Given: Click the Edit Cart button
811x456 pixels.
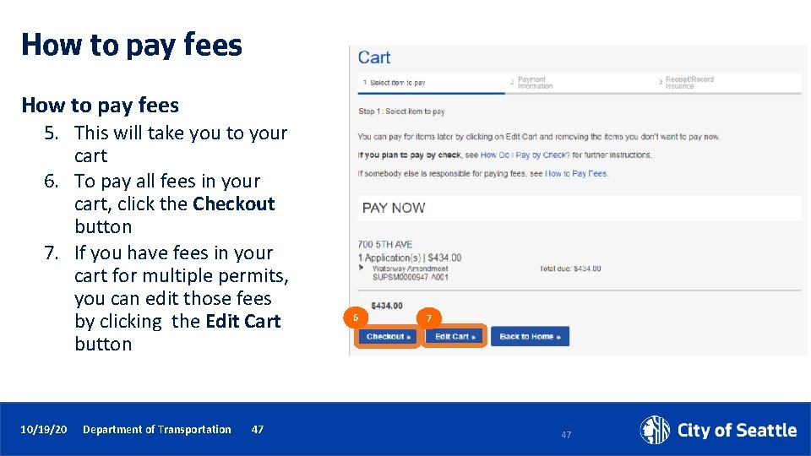Looking at the screenshot, I should click(x=454, y=336).
